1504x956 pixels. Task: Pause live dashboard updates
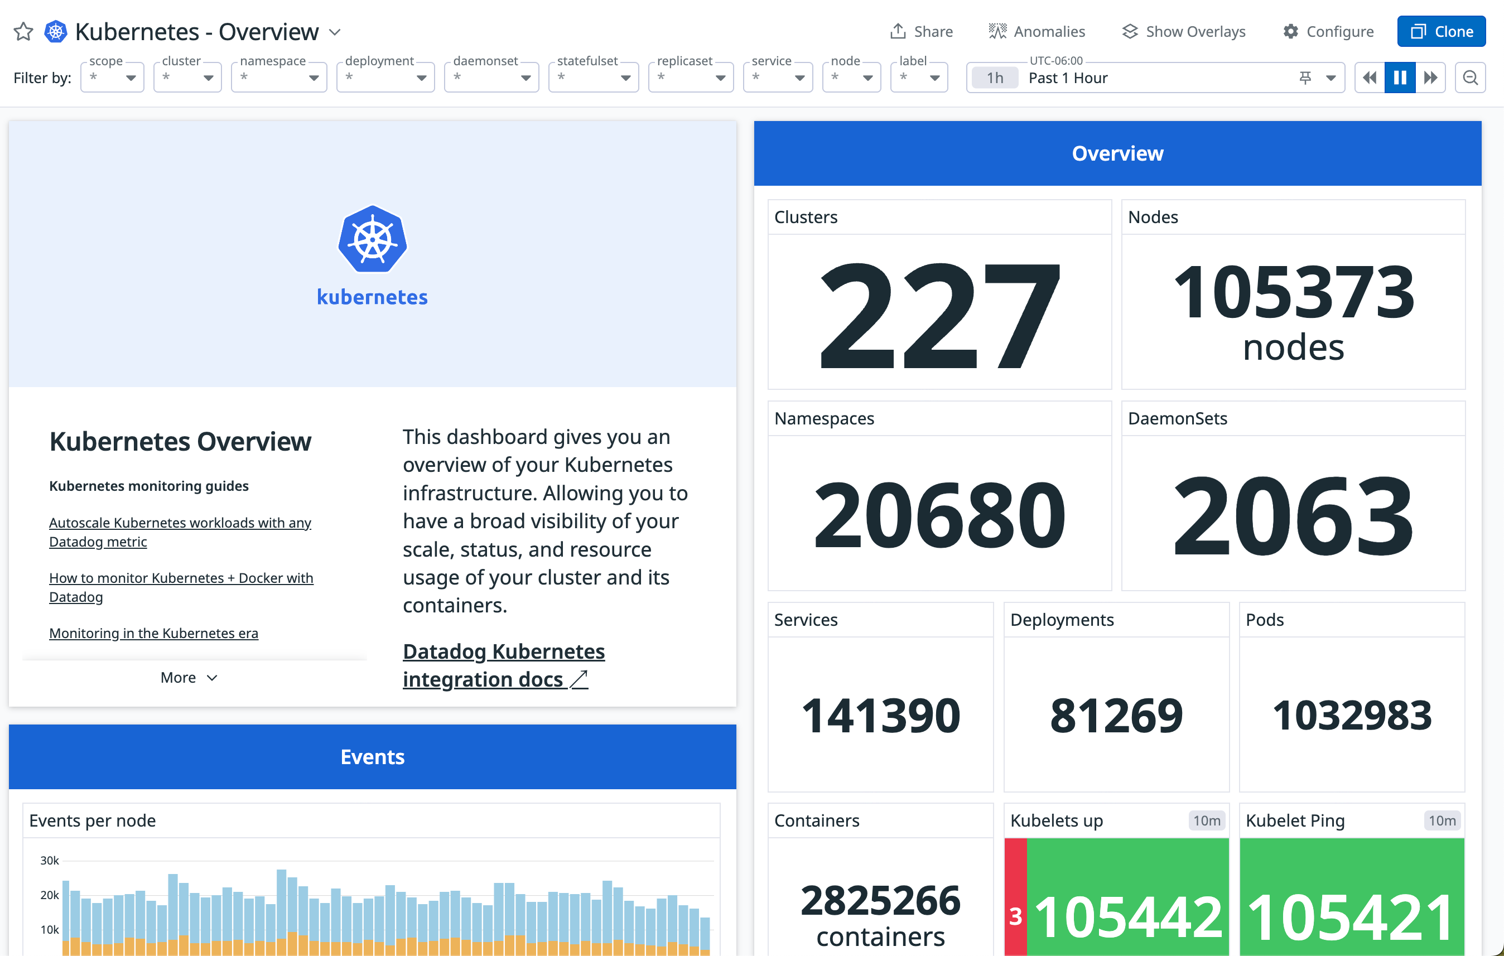[x=1400, y=78]
